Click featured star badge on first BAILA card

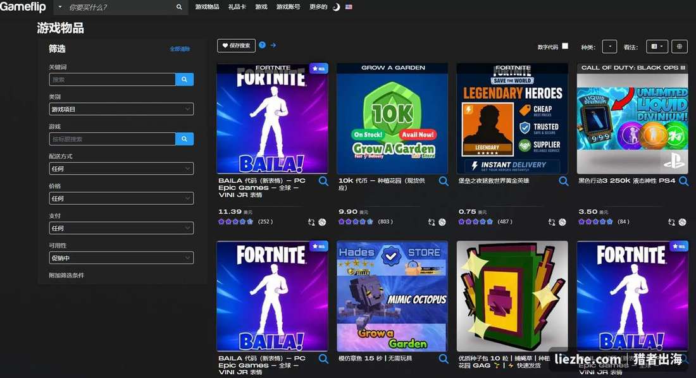(319, 68)
